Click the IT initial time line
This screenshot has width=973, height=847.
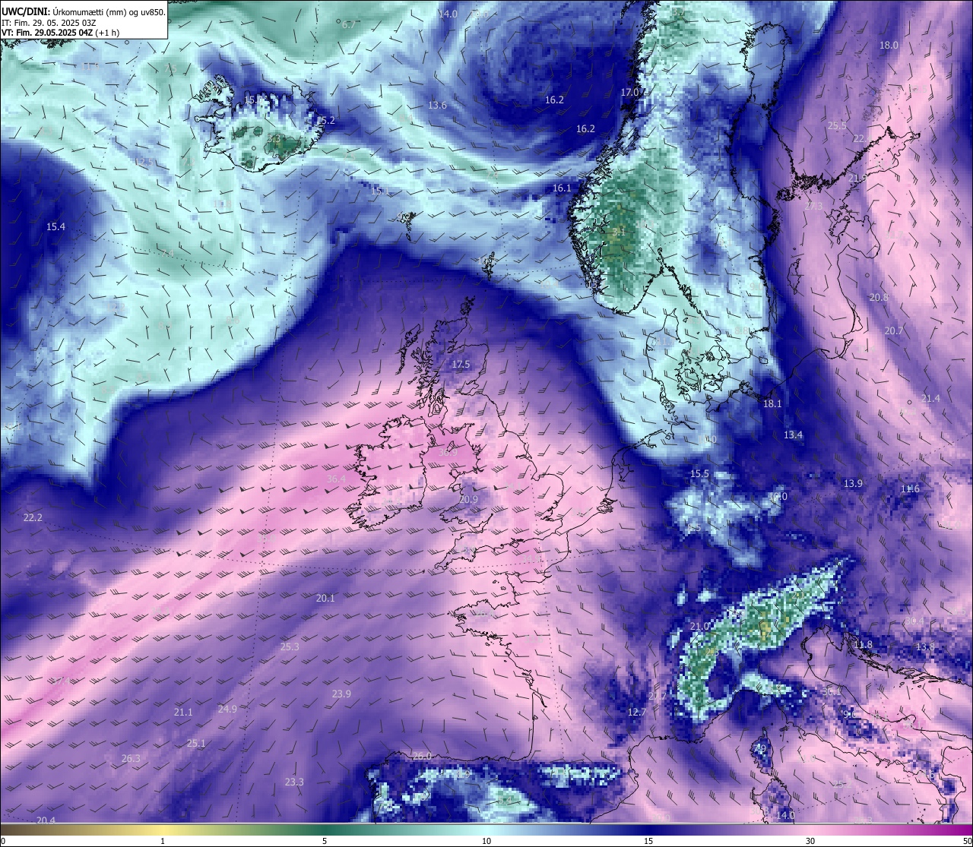click(49, 23)
